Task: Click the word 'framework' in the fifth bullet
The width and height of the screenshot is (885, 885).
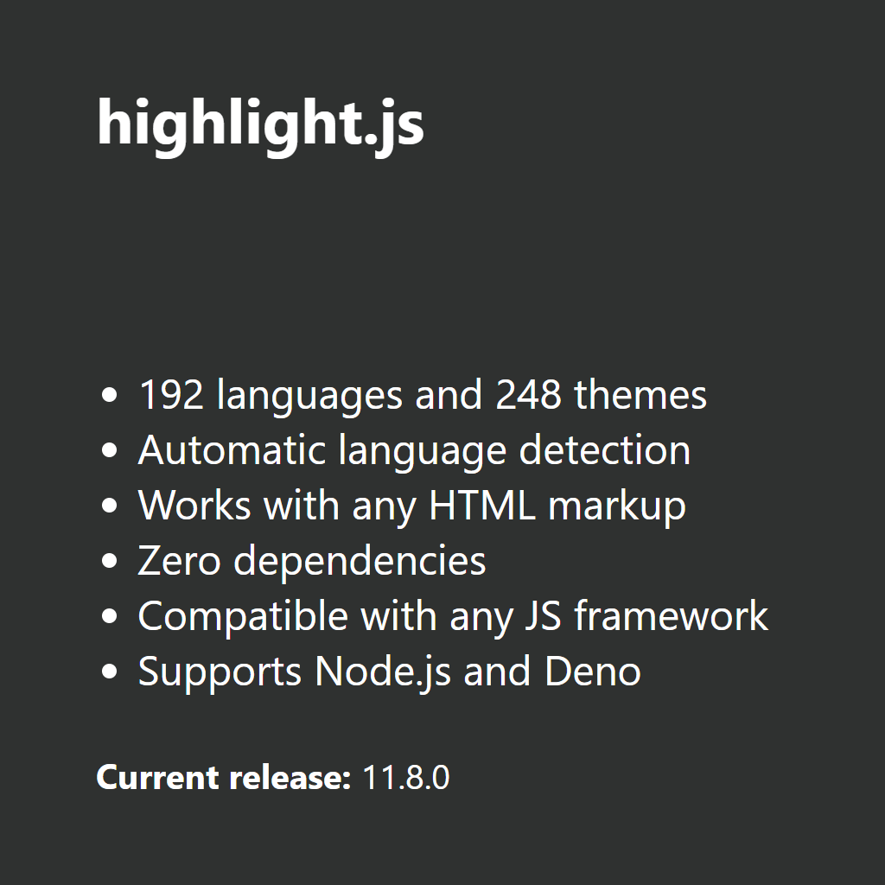Action: (671, 616)
